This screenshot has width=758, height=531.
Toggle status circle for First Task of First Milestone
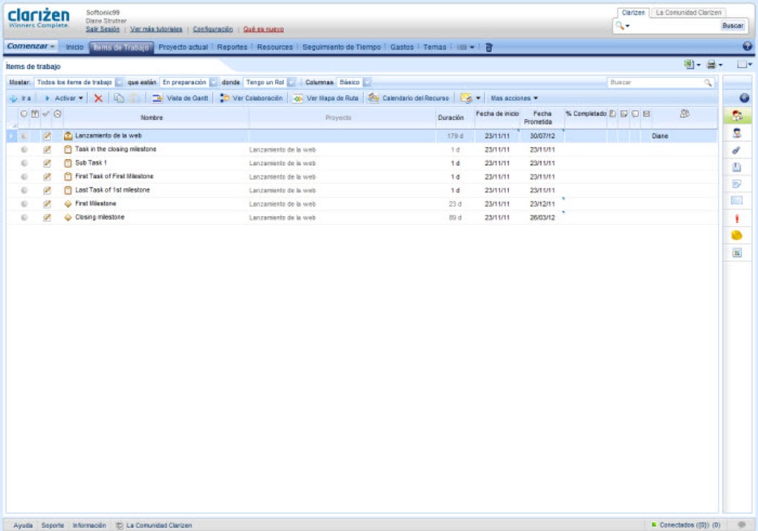[x=25, y=177]
